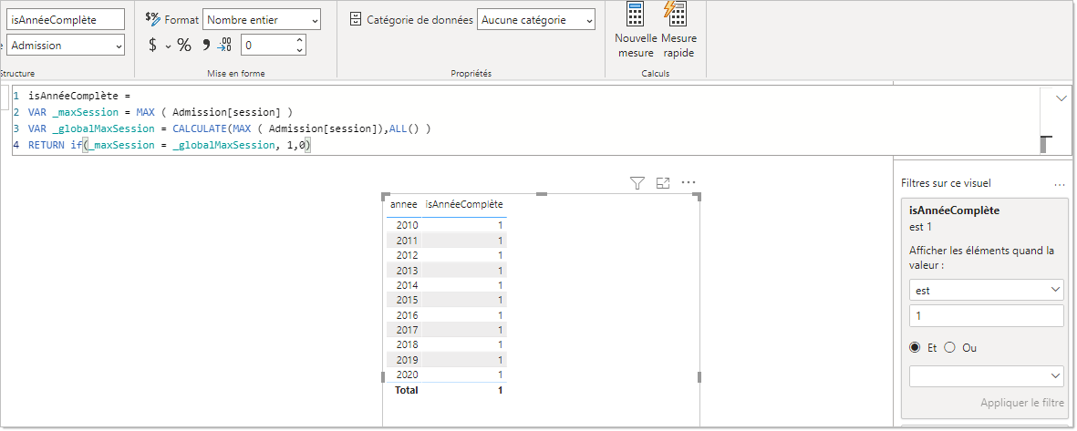Viewport: 1077px width, 431px height.
Task: Click the 2018 row in table
Action: tap(447, 344)
